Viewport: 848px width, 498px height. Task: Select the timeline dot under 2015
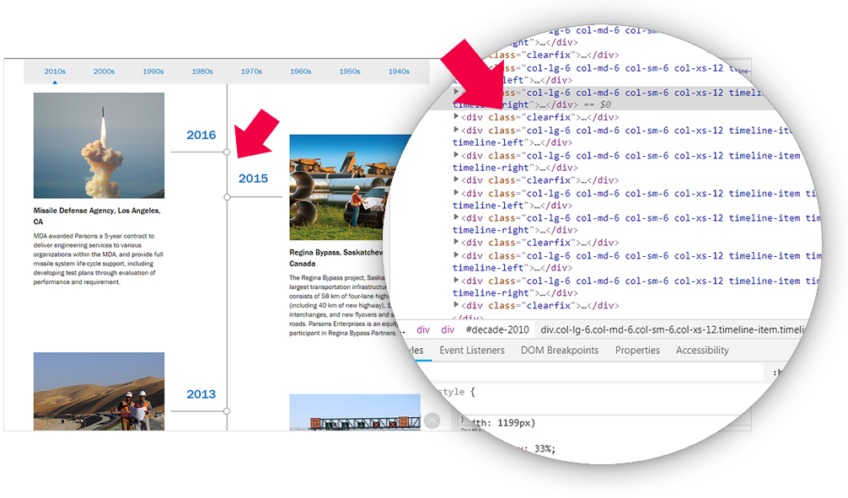227,197
